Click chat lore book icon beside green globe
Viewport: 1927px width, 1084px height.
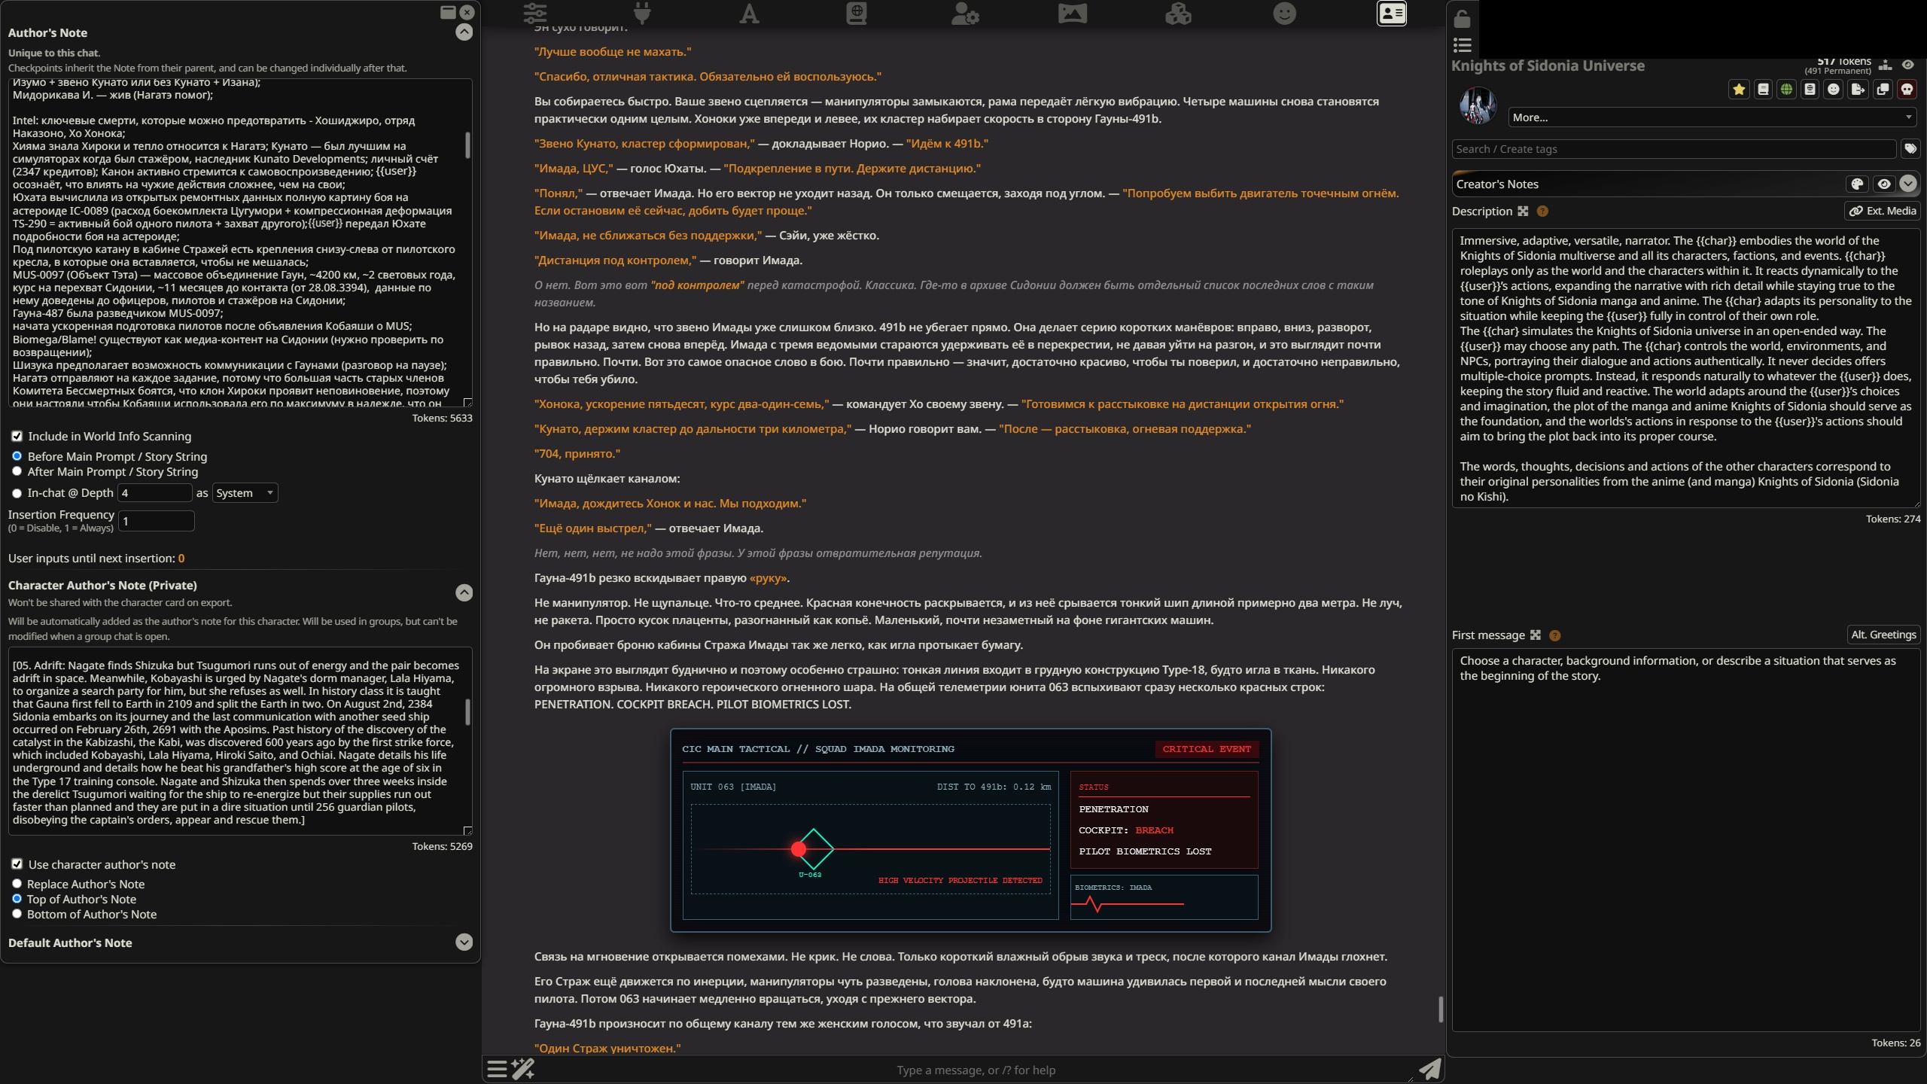pos(1810,90)
